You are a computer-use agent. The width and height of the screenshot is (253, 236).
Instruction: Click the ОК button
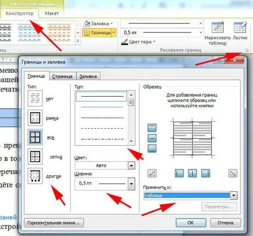coord(191,223)
